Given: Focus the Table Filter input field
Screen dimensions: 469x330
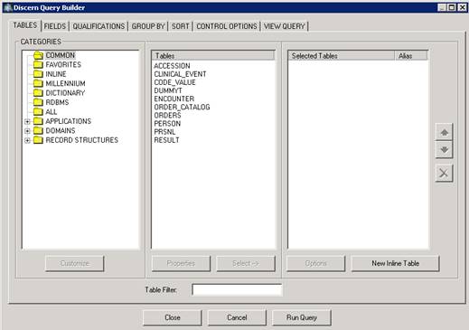Looking at the screenshot, I should (x=237, y=290).
